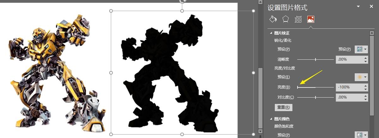Decrease 亮度 with the down spinner
Screen dimensions: 379x138
click(366, 89)
